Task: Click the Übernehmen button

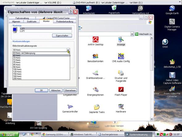Action: pos(70,90)
